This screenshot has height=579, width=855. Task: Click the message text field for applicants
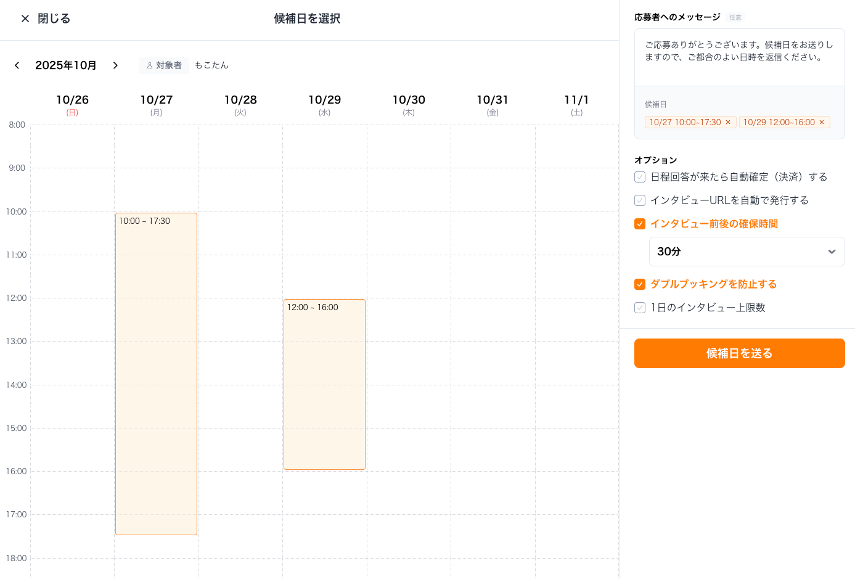[x=739, y=57]
